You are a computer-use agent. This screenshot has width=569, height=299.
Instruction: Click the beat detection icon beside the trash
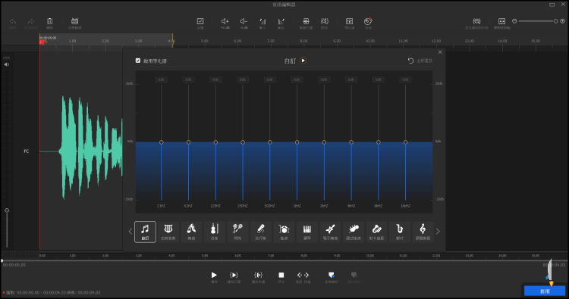tap(75, 21)
